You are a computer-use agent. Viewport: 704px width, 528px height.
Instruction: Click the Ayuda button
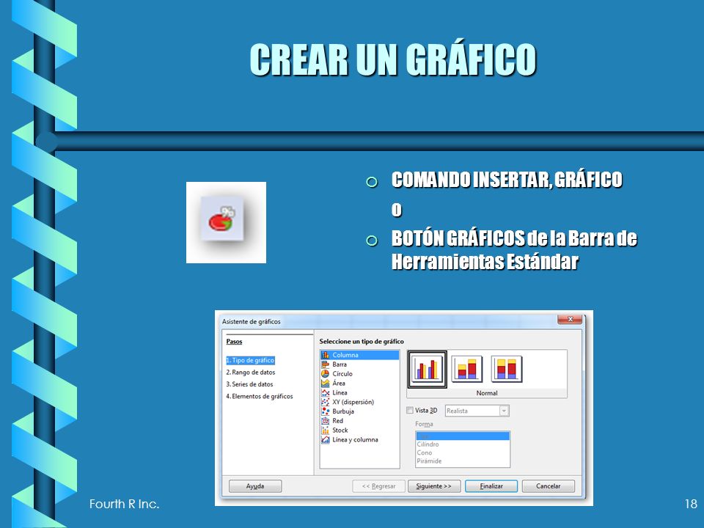(255, 486)
